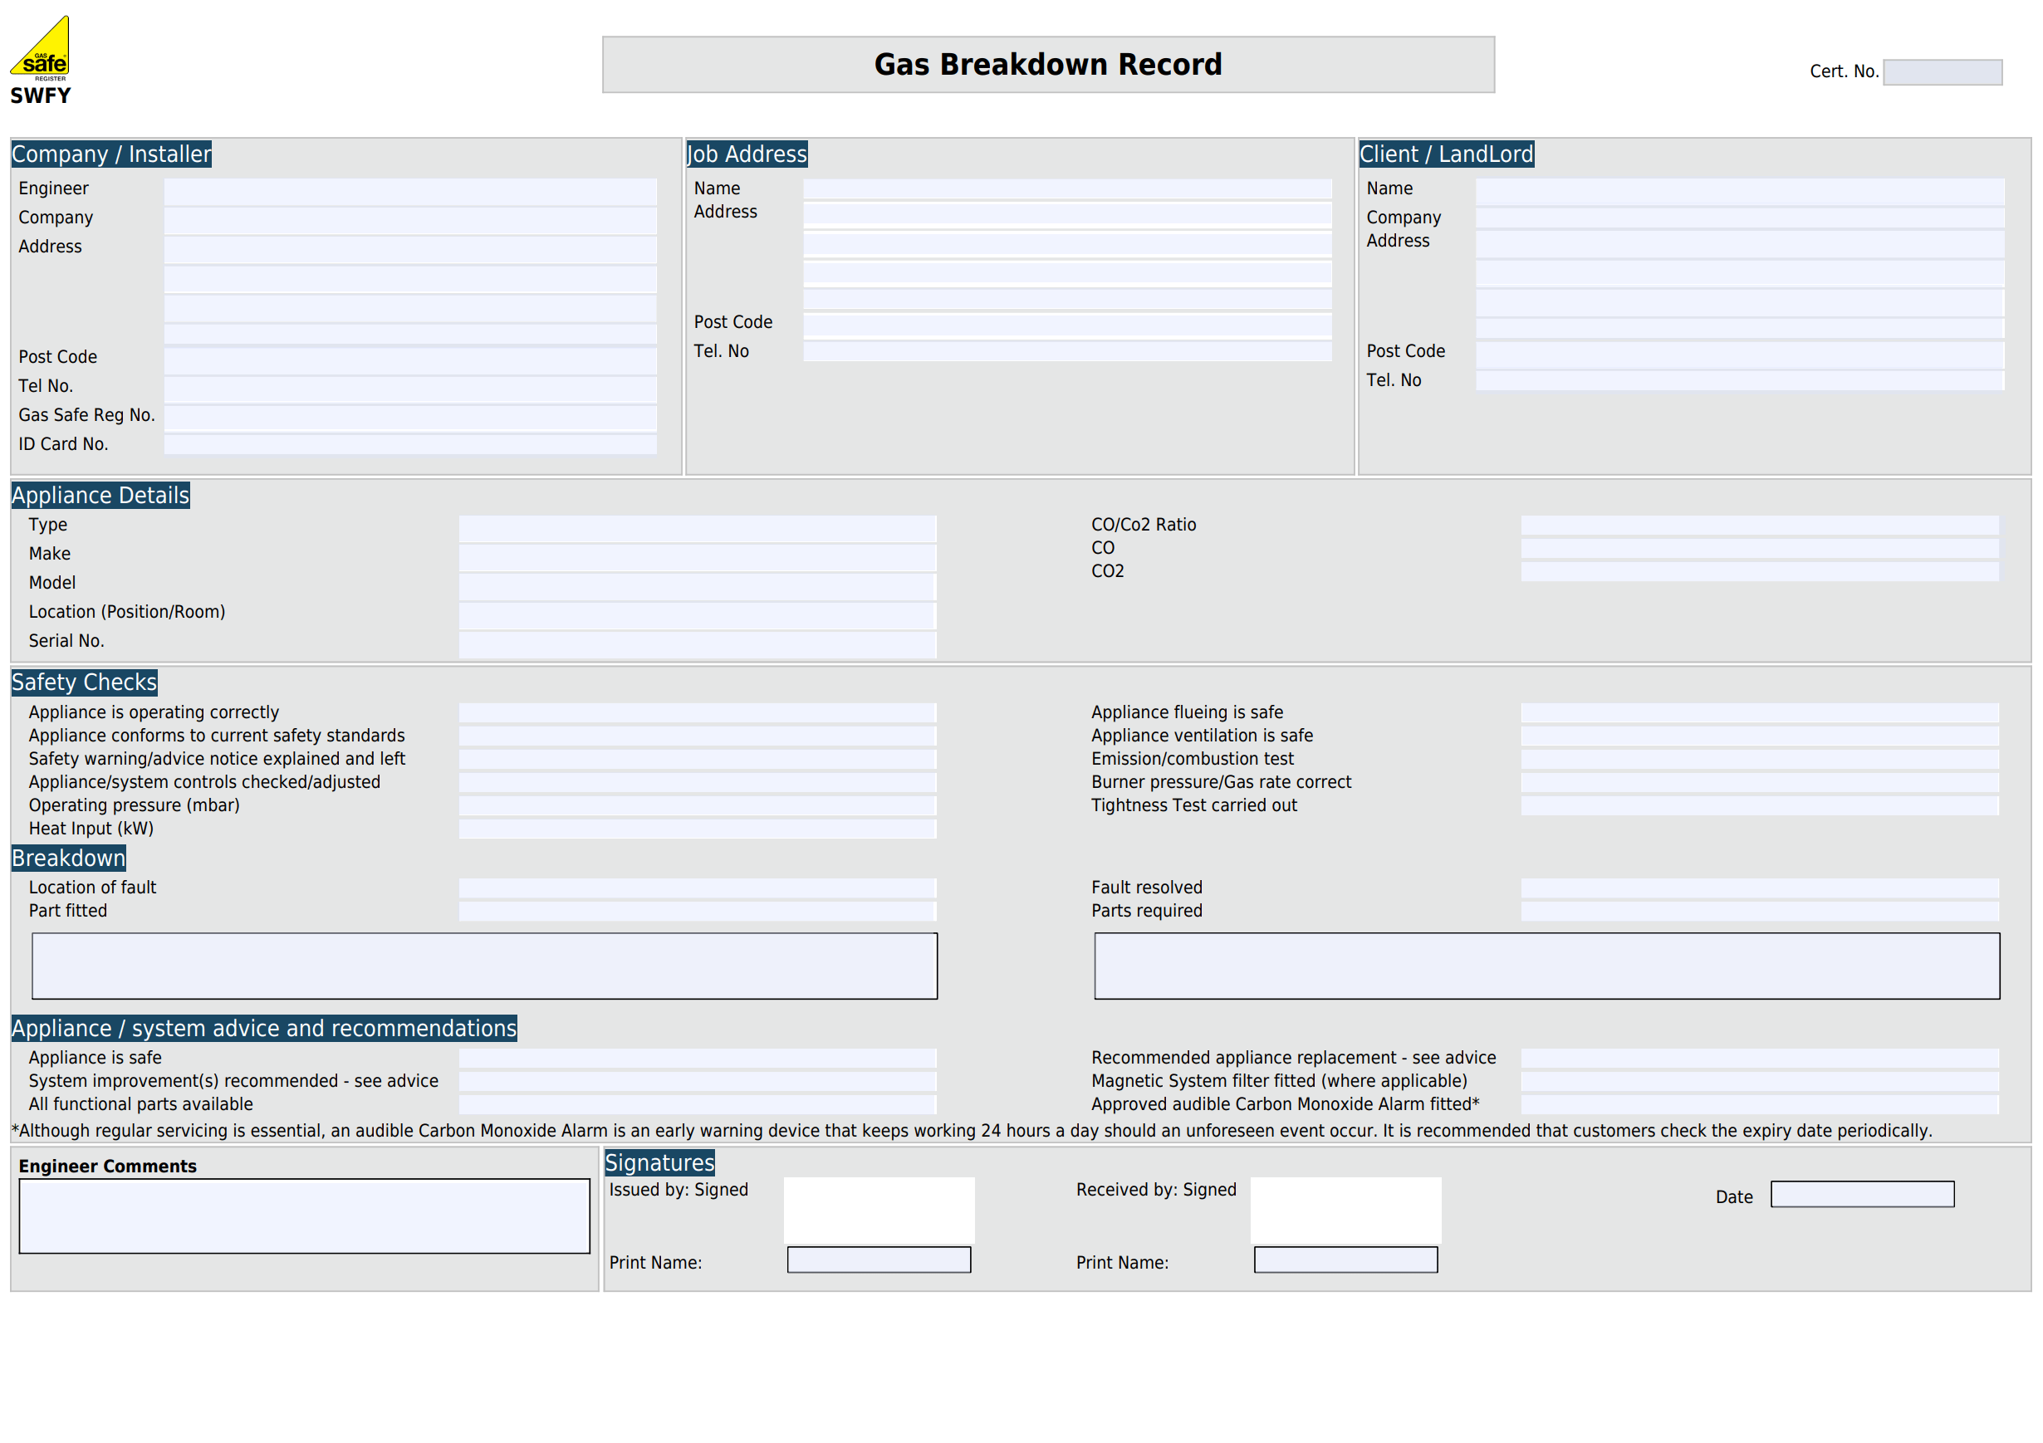2043x1443 pixels.
Task: Click the Engineer name field
Action: coord(409,189)
